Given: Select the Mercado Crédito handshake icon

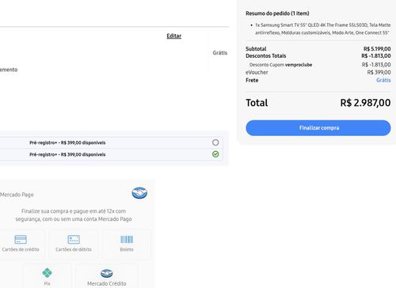Looking at the screenshot, I should (x=107, y=273).
